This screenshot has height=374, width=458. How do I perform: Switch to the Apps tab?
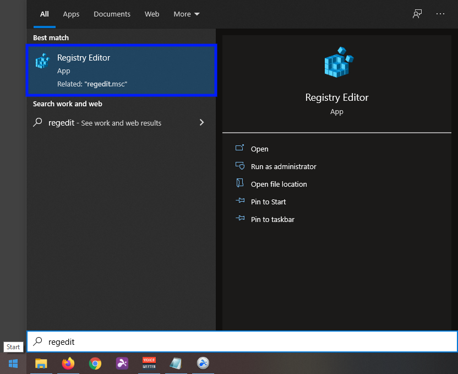click(x=71, y=14)
